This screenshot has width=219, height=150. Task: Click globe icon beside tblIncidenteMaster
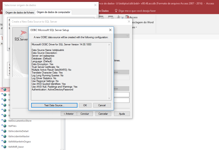point(5,136)
